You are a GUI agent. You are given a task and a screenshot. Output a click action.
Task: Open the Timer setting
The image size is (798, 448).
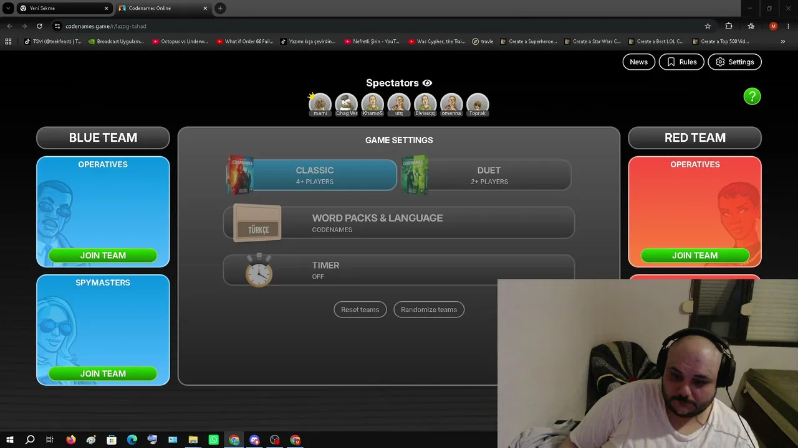coord(399,270)
